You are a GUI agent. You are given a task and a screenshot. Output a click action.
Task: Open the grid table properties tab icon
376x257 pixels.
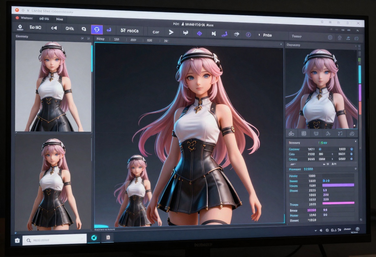[x=304, y=133]
